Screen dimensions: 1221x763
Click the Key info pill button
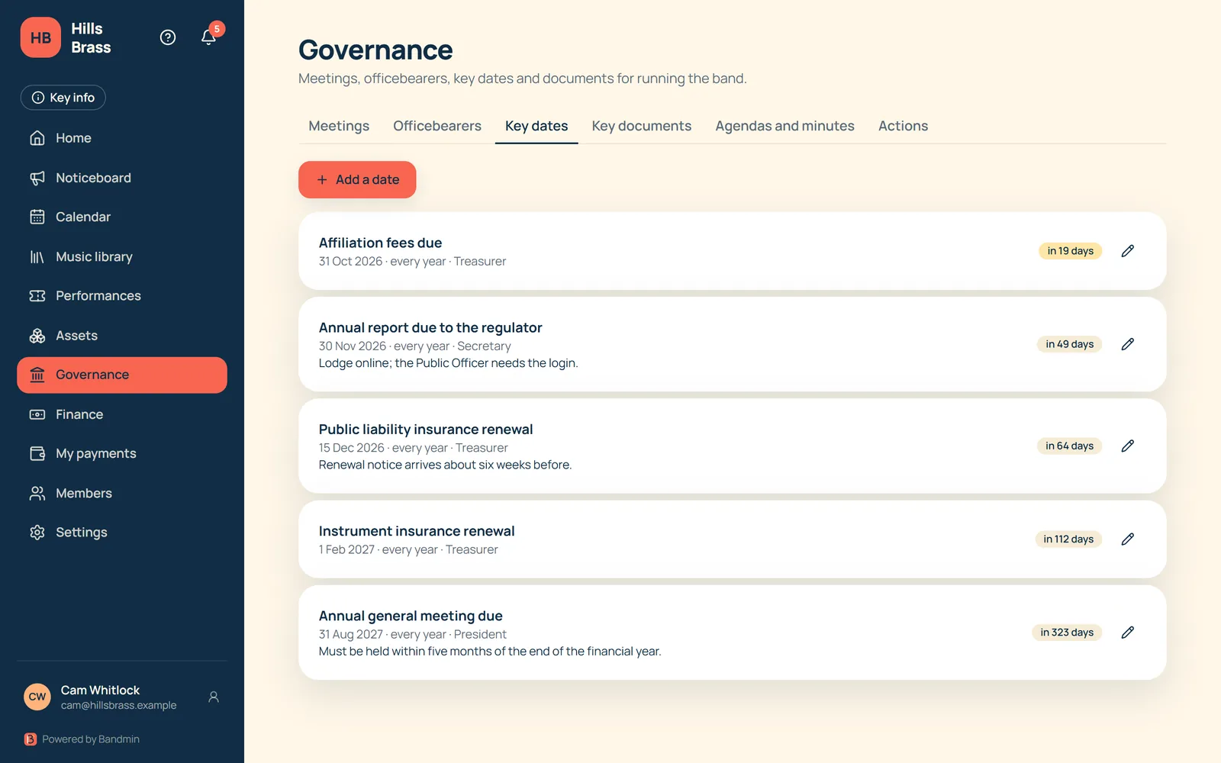point(63,98)
